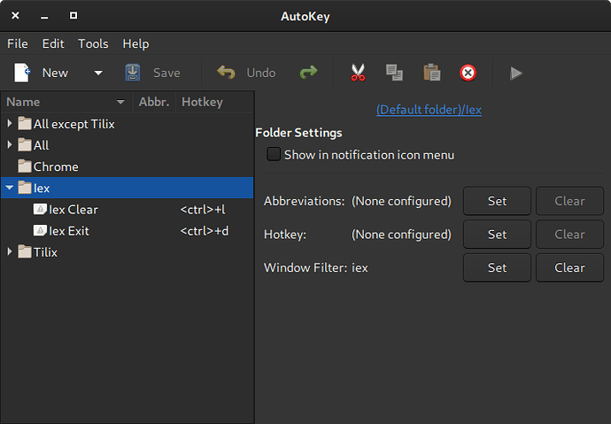Open the Edit menu

point(53,43)
